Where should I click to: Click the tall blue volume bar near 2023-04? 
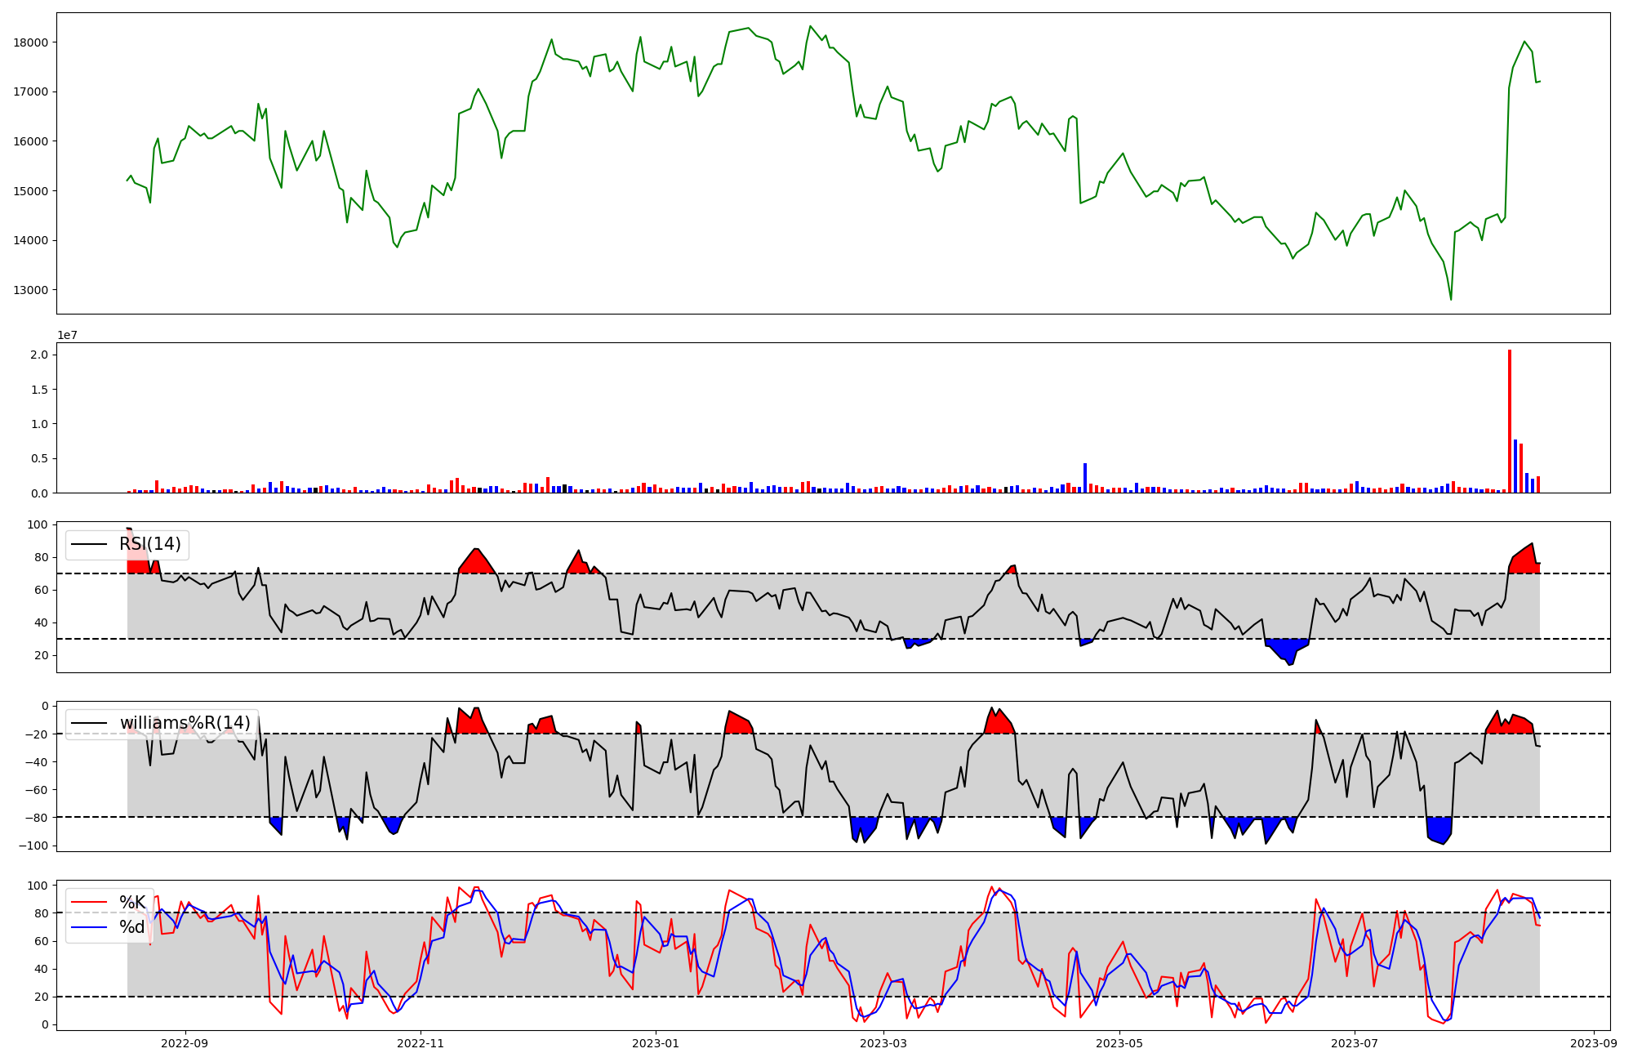1085,478
